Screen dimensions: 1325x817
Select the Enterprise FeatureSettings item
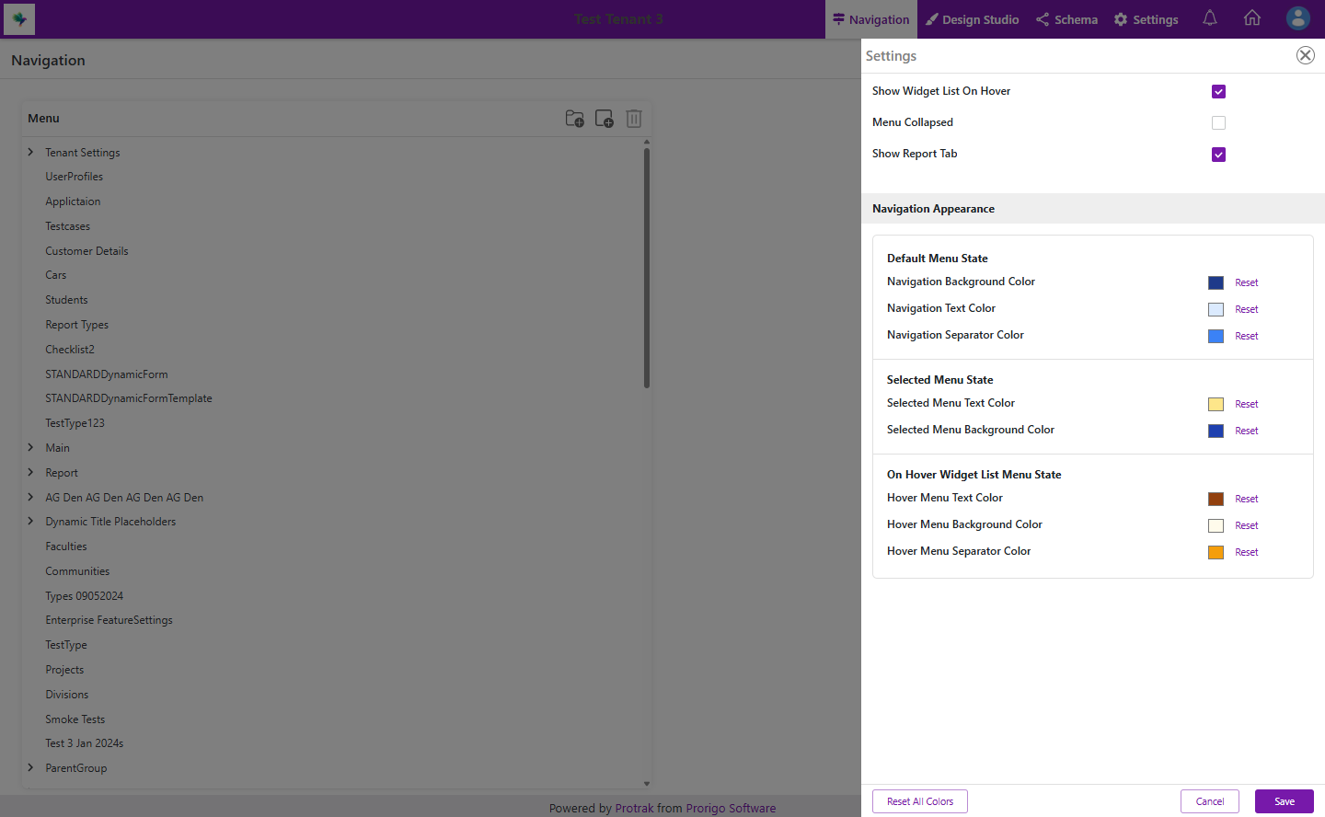point(109,620)
